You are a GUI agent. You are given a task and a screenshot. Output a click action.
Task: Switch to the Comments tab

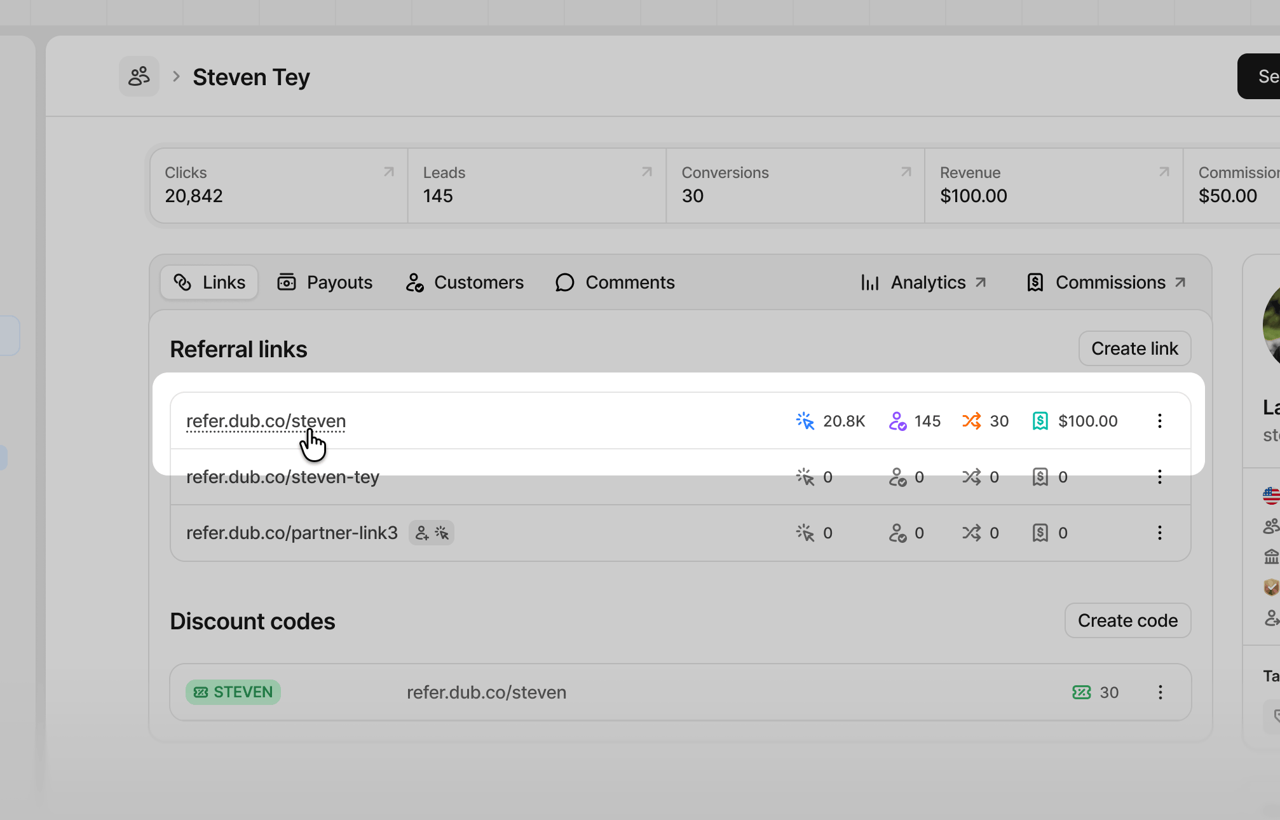point(615,282)
